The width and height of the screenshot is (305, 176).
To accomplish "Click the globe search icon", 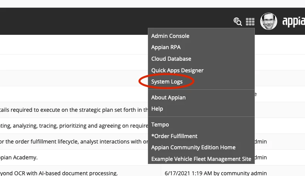I will click(x=237, y=21).
